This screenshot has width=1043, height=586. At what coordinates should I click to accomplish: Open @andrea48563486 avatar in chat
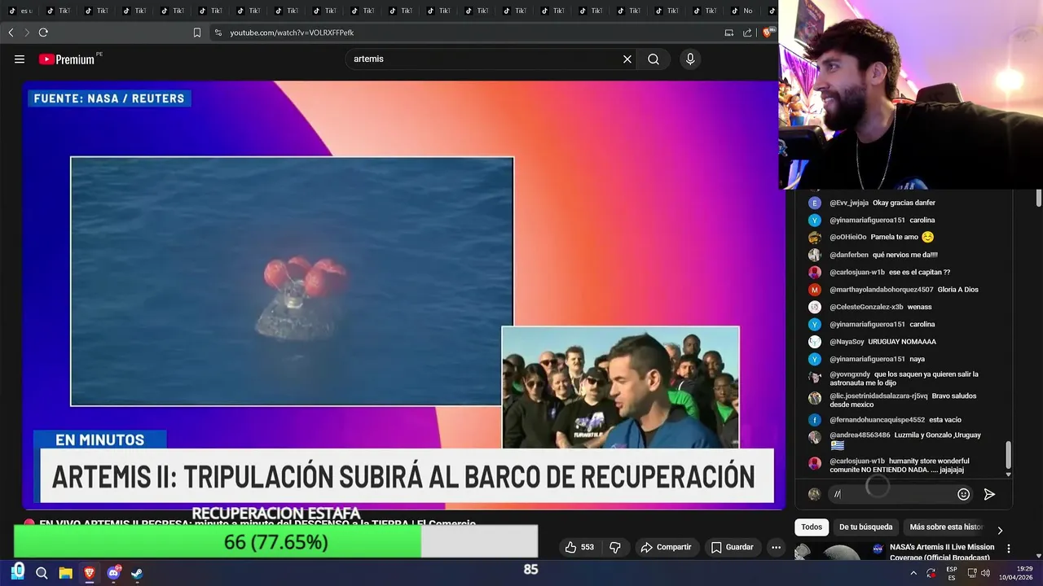pos(814,437)
